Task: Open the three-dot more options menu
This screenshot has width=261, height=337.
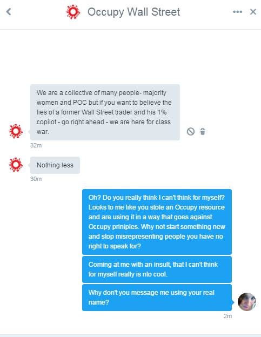Action: (237, 12)
